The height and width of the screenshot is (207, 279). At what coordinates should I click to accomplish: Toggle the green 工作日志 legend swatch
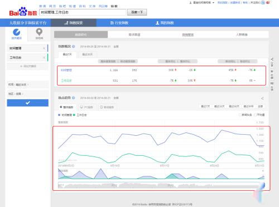(74, 115)
